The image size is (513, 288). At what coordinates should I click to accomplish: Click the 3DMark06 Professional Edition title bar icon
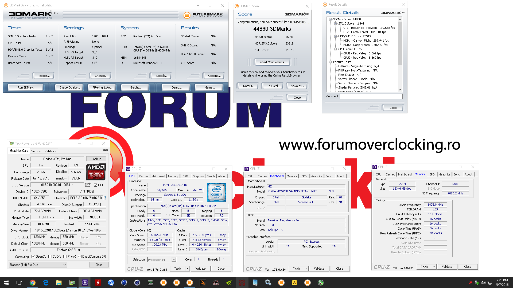point(6,5)
